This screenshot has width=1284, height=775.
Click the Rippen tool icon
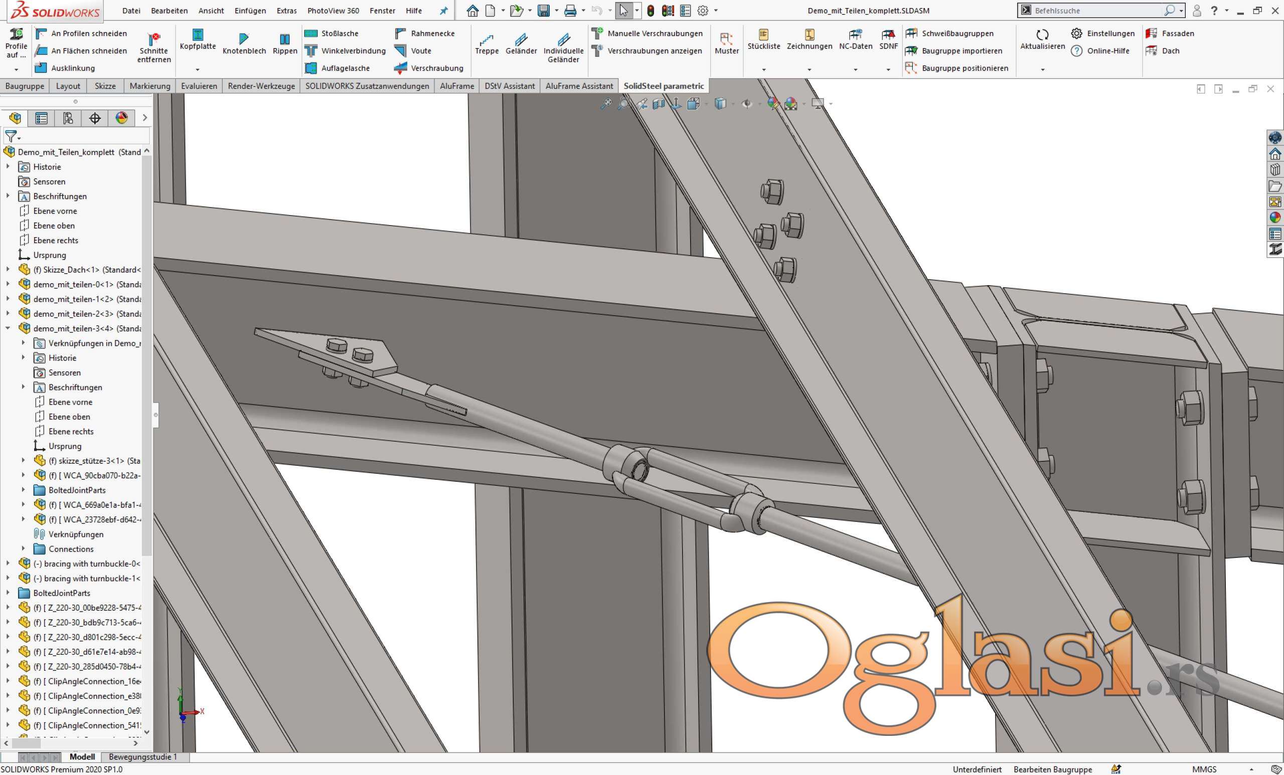284,39
